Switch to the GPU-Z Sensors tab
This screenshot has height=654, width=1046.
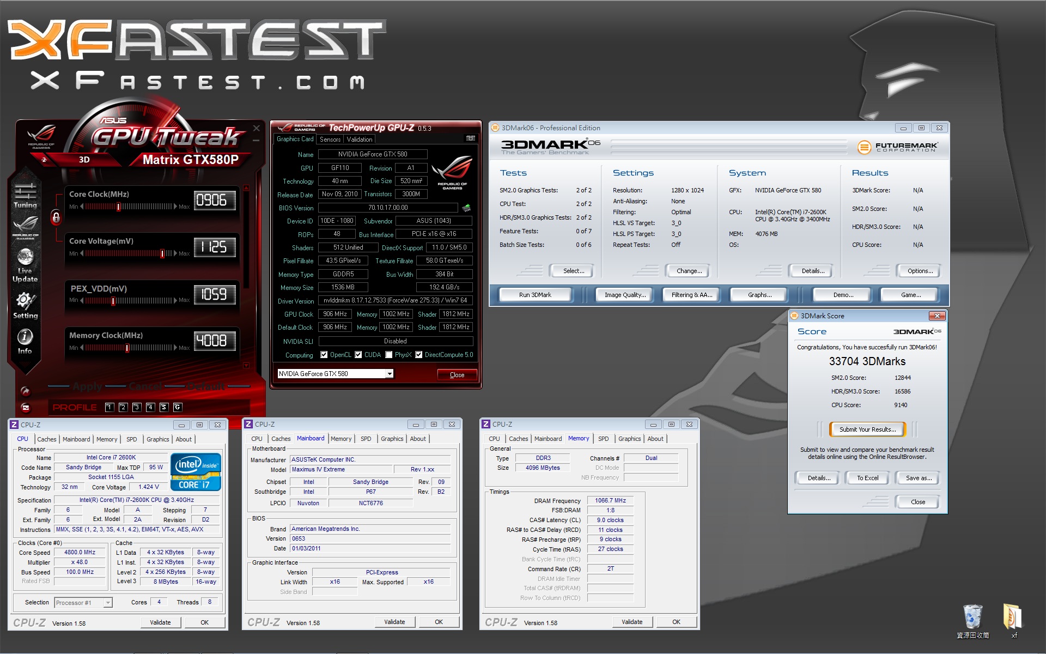click(x=330, y=140)
